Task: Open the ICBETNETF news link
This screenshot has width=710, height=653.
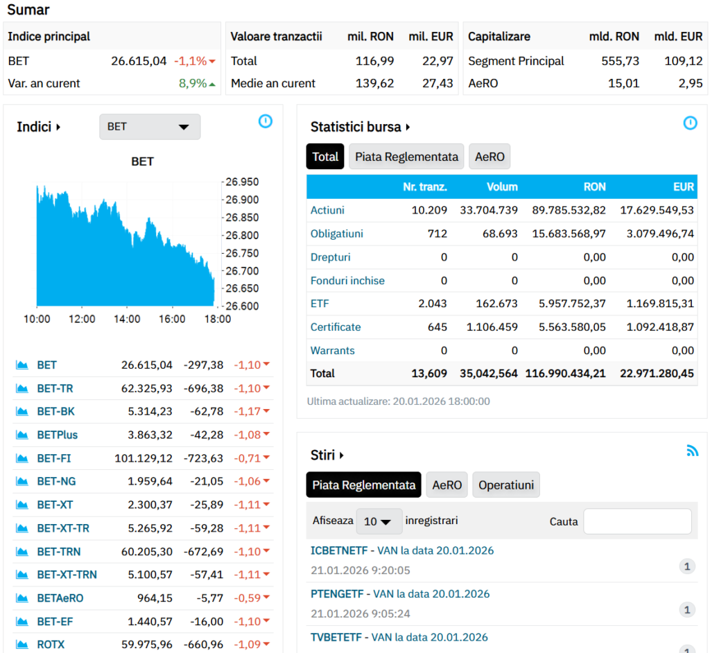Action: [338, 550]
